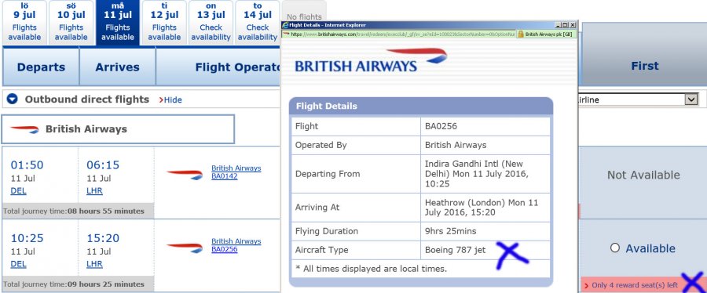Collapse outbound direct flights arrow icon
This screenshot has height=293, width=707.
click(12, 99)
